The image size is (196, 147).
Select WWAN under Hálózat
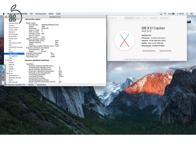[x=11, y=69]
